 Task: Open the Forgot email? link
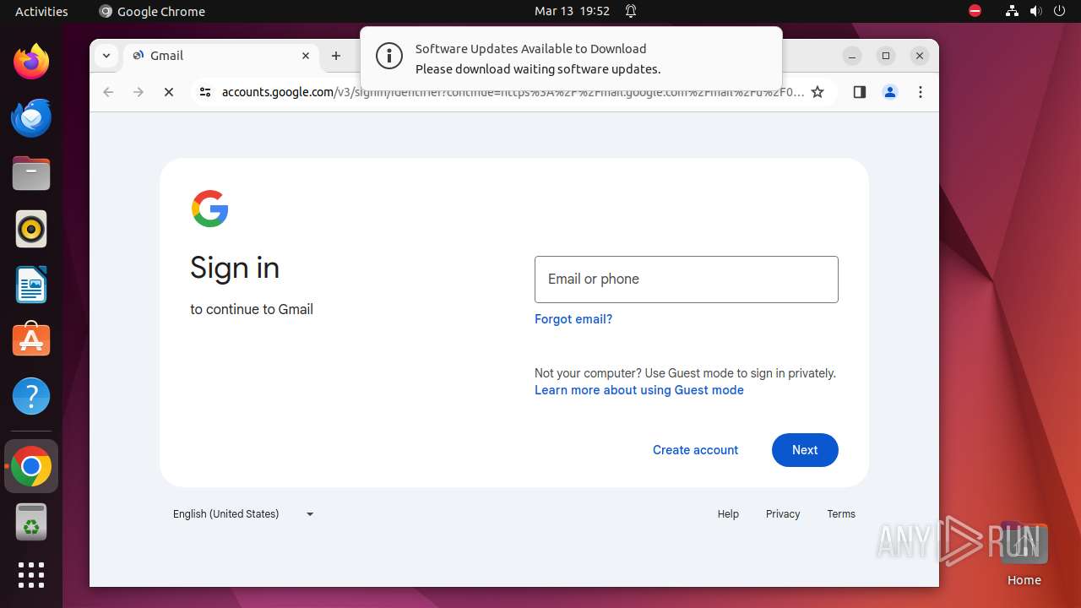tap(573, 319)
